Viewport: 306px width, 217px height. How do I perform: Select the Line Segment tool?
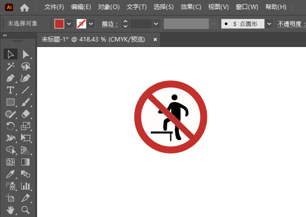point(26,90)
